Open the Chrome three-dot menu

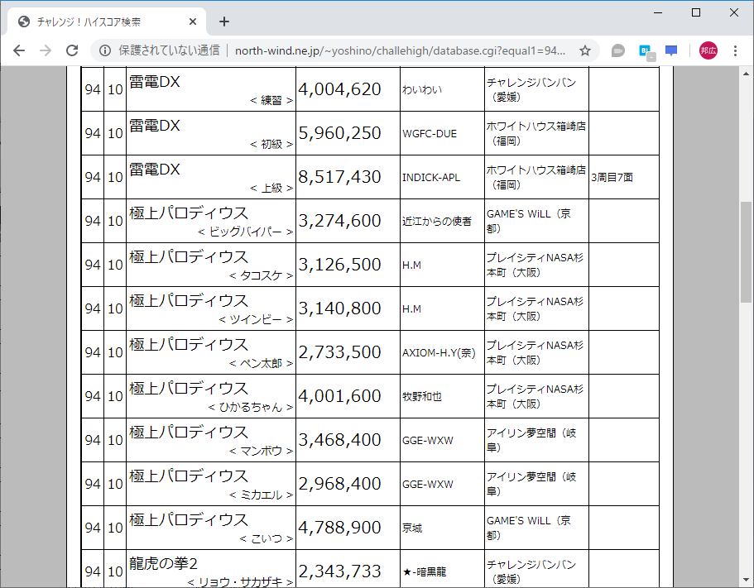(x=737, y=50)
